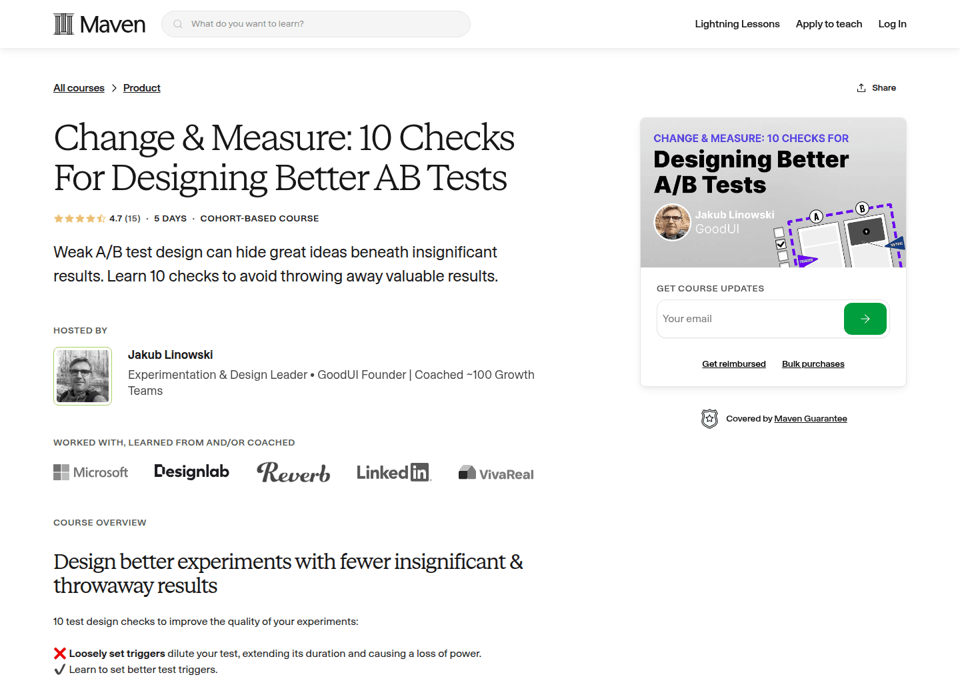Click the Product breadcrumb link
Viewport: 960px width, 683px height.
pyautogui.click(x=141, y=87)
